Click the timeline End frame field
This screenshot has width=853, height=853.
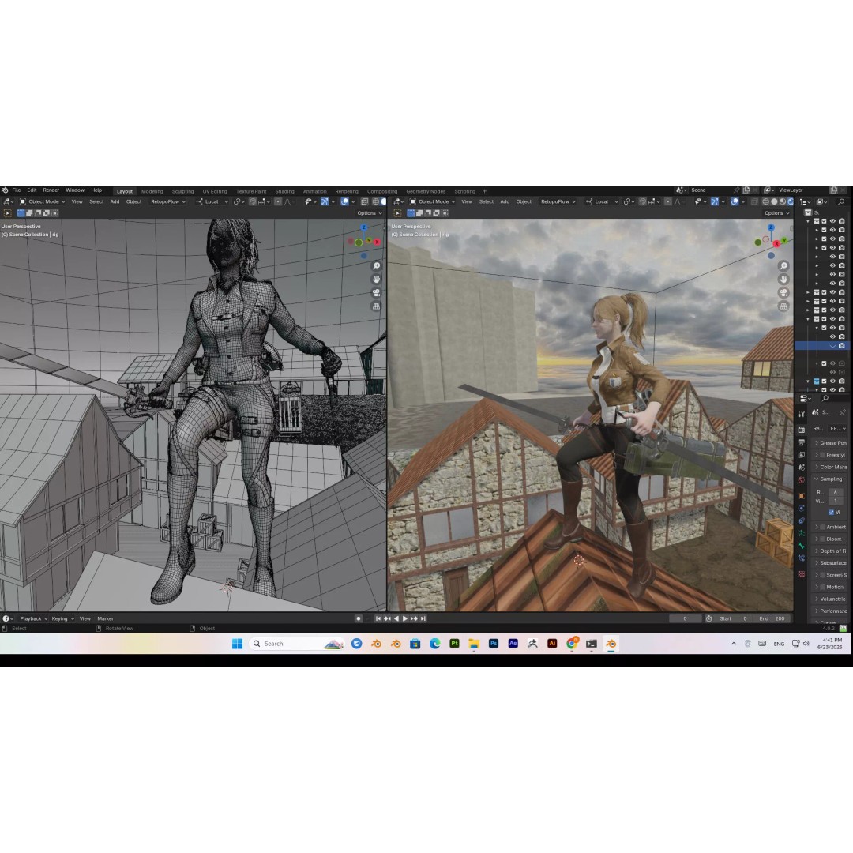click(772, 618)
